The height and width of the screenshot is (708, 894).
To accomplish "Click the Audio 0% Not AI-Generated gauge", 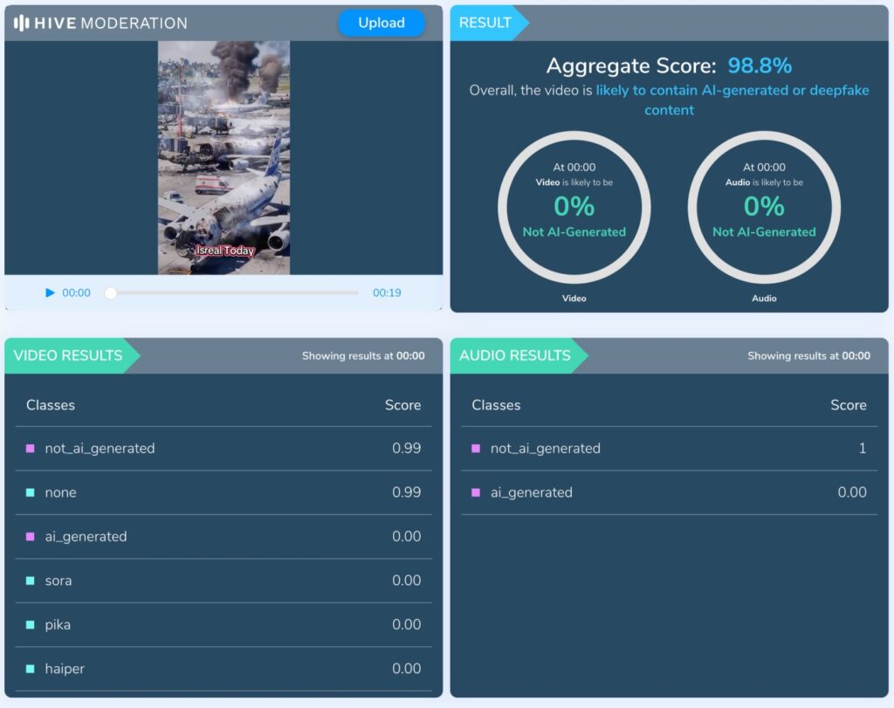I will [764, 208].
